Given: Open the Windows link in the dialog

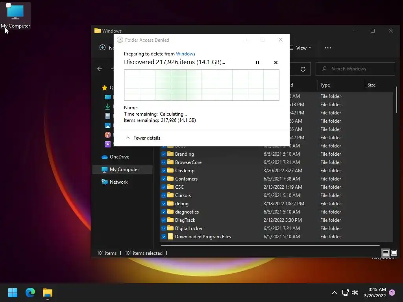Looking at the screenshot, I should pyautogui.click(x=185, y=53).
